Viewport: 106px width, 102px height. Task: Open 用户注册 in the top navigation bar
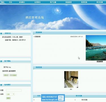tap(53, 2)
